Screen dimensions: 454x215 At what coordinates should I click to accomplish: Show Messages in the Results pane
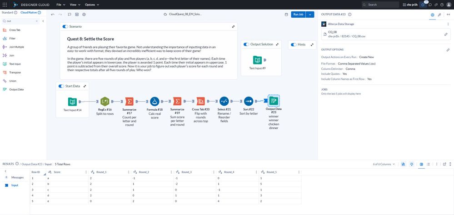pyautogui.click(x=17, y=177)
